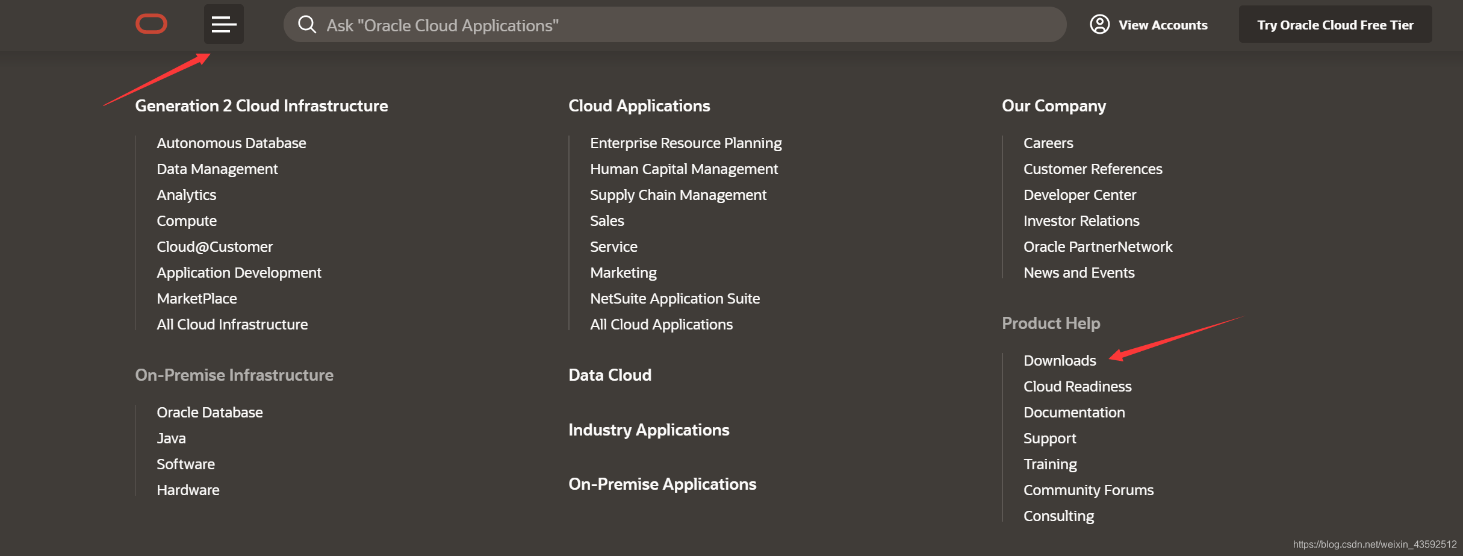Click the red Oracle logo
The height and width of the screenshot is (556, 1463).
tap(151, 24)
